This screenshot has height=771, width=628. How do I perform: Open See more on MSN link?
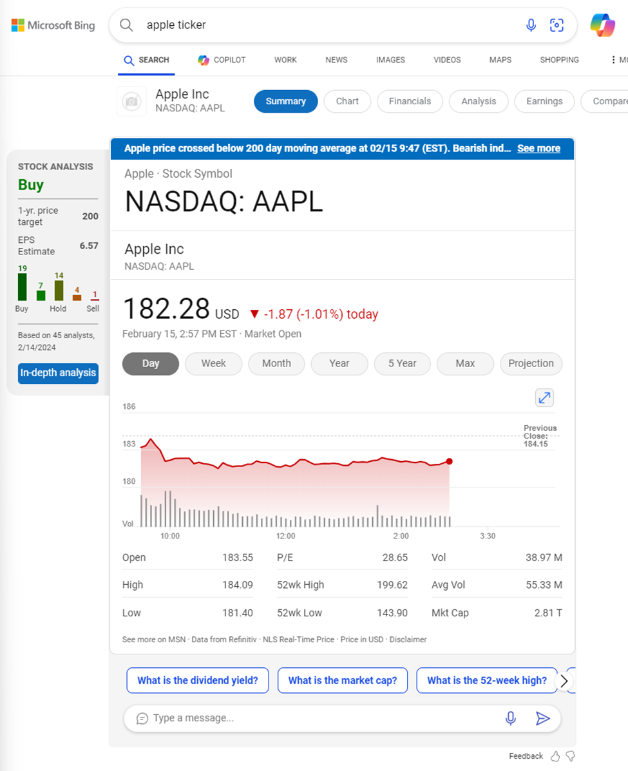[154, 640]
